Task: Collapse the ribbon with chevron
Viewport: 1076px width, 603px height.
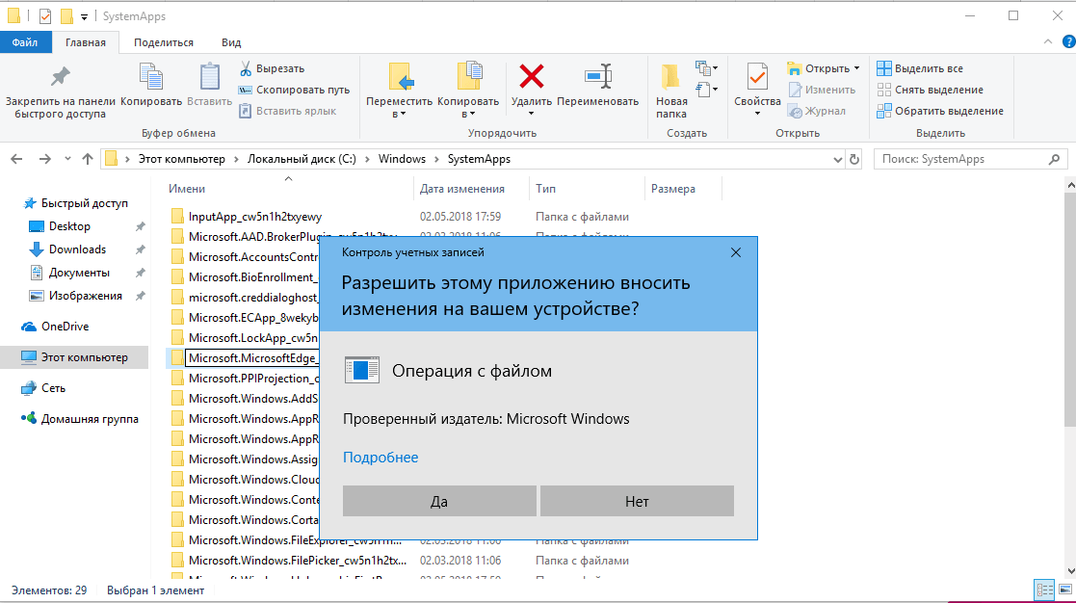Action: point(1048,41)
